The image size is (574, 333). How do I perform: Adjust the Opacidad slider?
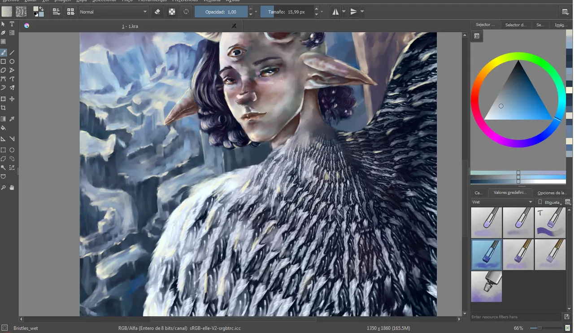click(221, 12)
